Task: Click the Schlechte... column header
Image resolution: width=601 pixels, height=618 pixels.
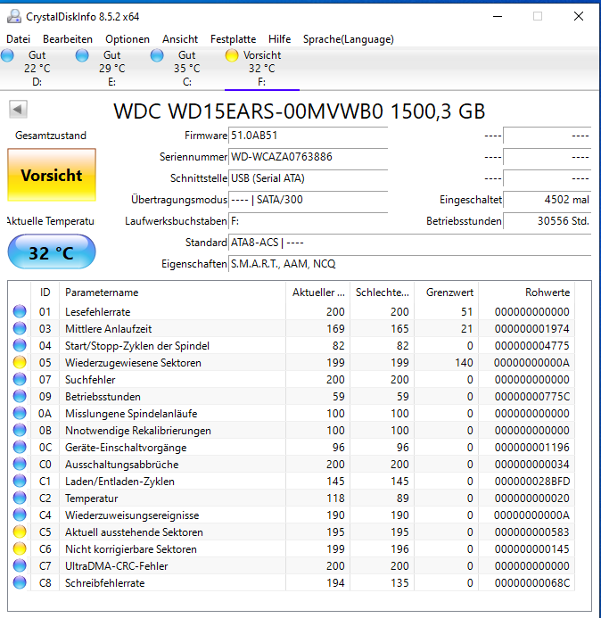Action: tap(382, 292)
